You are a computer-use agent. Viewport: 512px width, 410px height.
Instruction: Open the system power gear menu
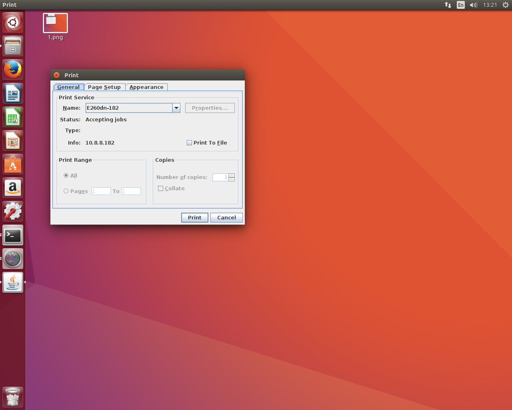tap(505, 5)
